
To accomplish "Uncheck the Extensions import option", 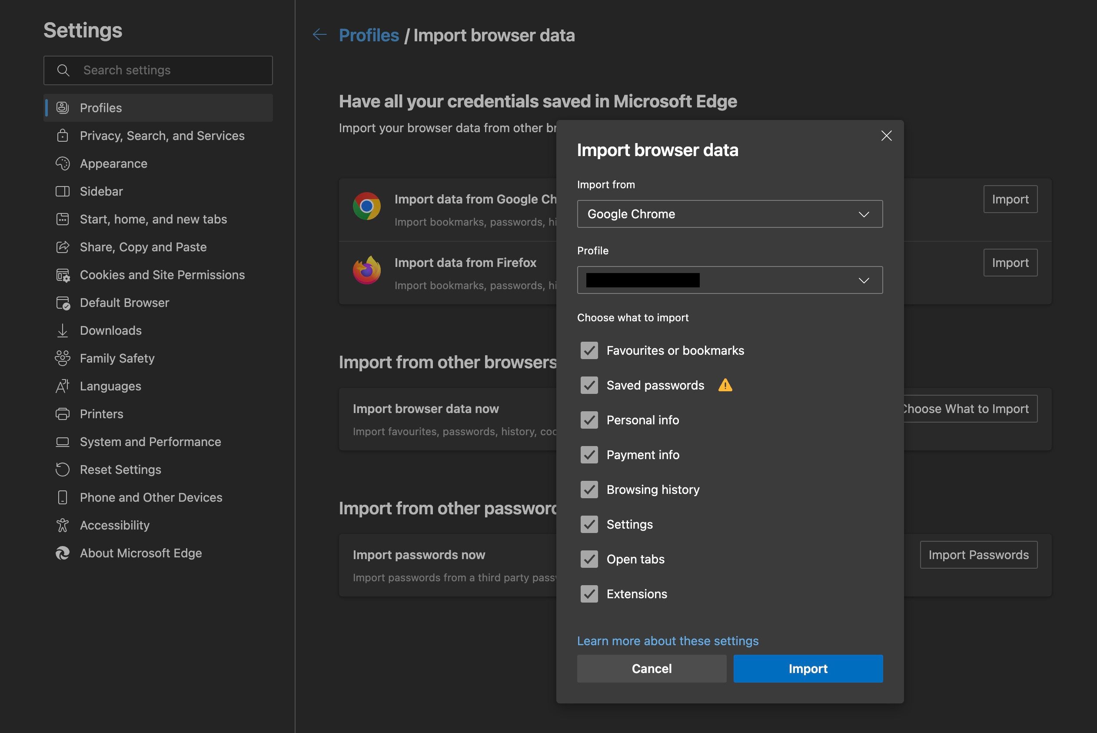I will pyautogui.click(x=589, y=594).
